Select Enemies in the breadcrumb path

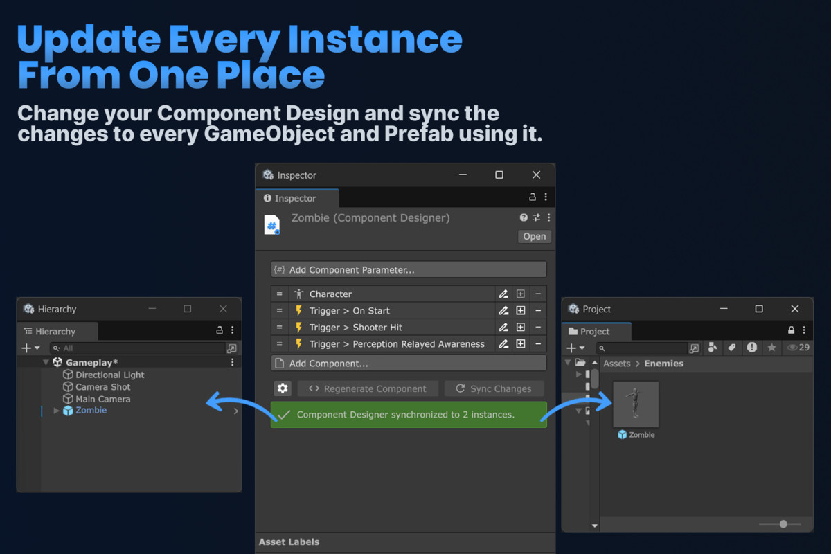663,364
